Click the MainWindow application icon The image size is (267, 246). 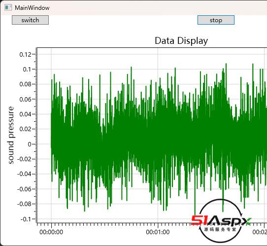8,8
